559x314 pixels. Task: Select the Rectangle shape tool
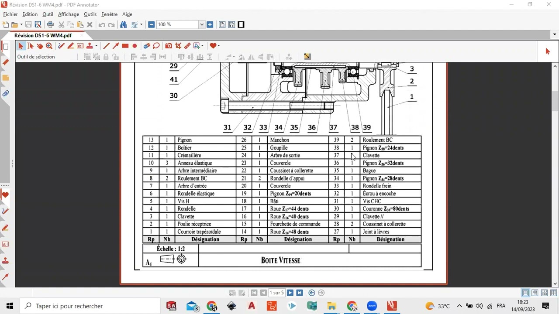tap(125, 46)
